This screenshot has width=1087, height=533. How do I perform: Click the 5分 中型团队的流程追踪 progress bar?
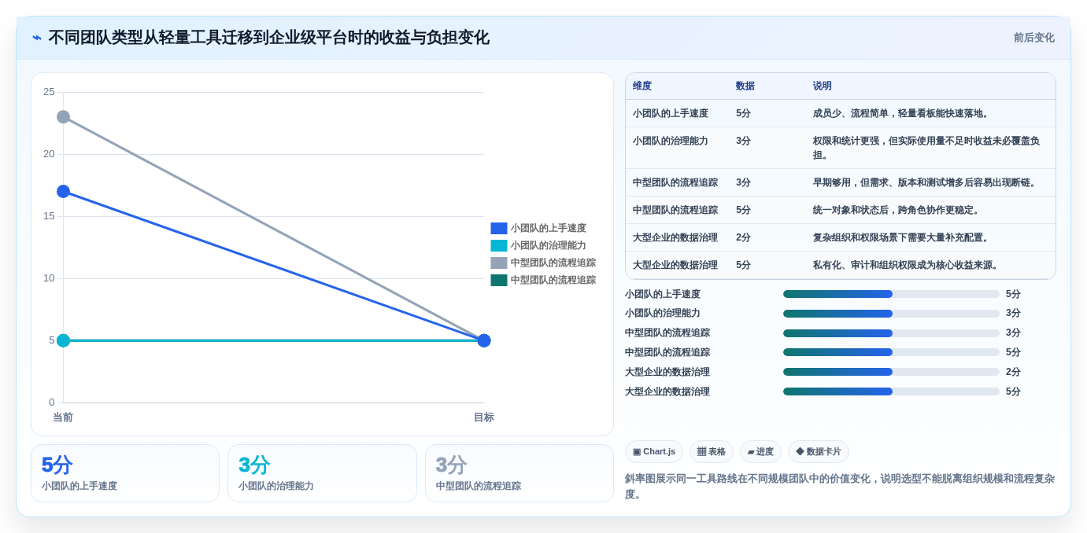point(891,352)
